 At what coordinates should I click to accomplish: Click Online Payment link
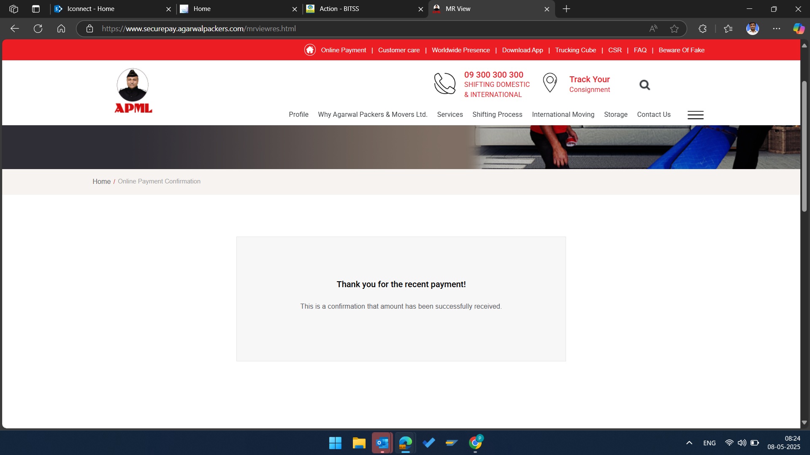point(343,50)
